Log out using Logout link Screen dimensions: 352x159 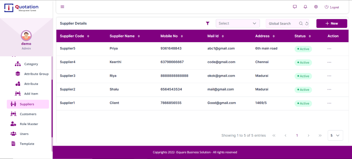332,7
